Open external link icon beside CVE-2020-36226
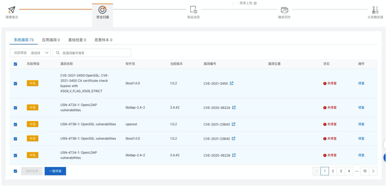 234,155
